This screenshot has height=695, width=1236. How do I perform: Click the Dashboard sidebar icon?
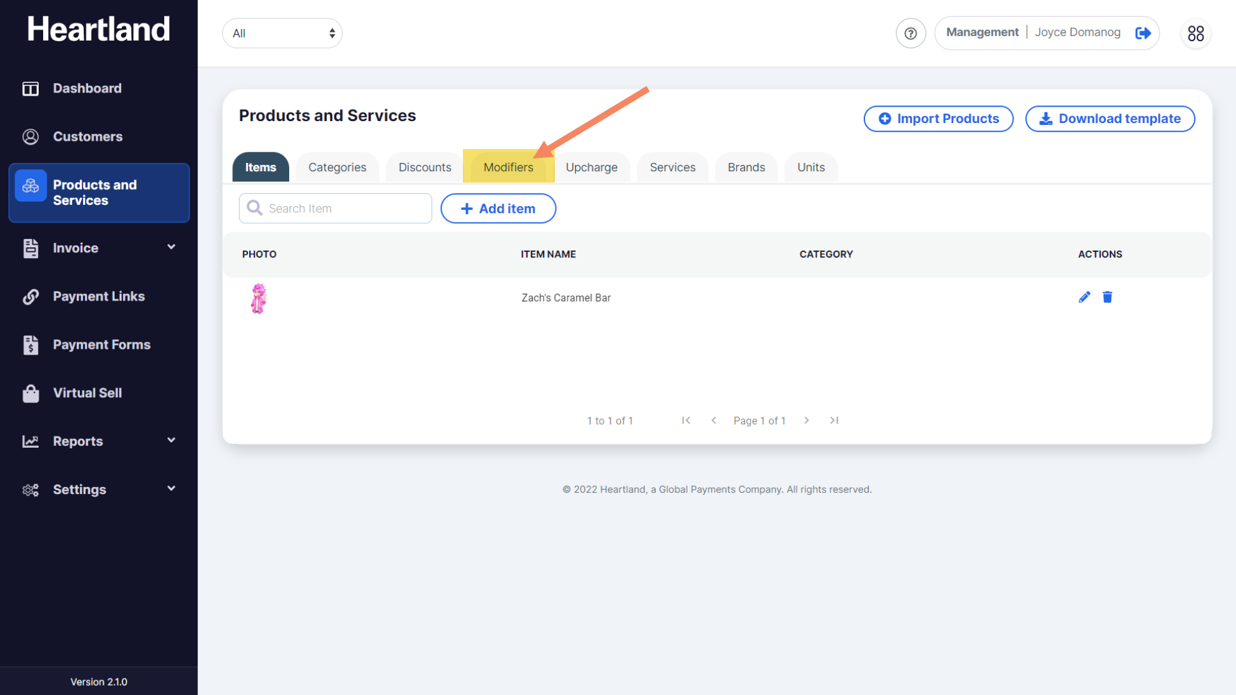30,89
